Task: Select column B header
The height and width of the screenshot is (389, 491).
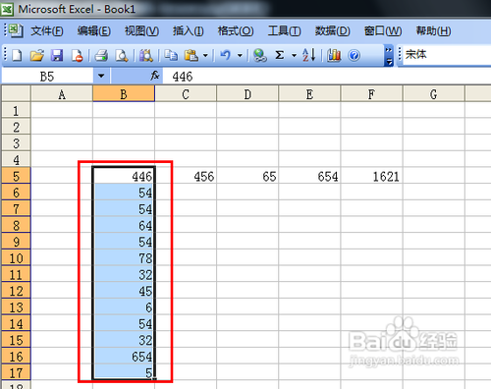Action: pos(124,94)
